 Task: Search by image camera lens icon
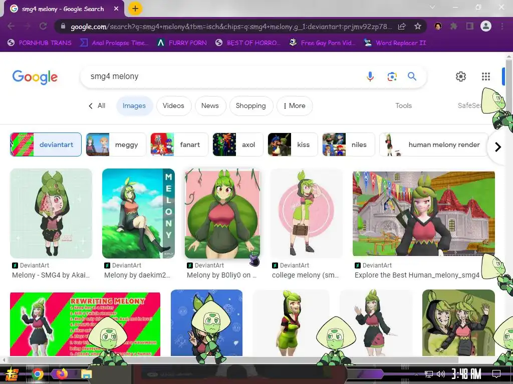[392, 76]
